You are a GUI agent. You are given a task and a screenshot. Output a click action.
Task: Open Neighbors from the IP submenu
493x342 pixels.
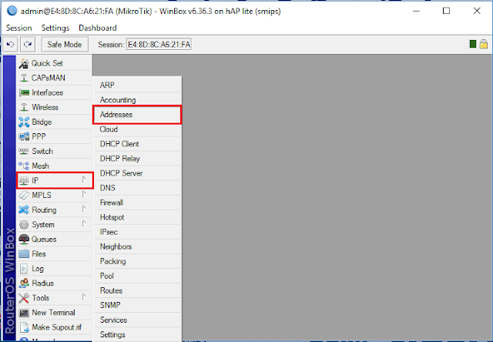pos(137,246)
